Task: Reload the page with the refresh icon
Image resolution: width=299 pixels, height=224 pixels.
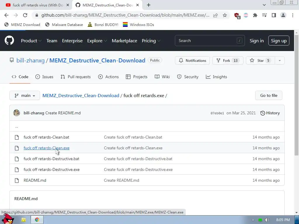Action: click(25, 15)
